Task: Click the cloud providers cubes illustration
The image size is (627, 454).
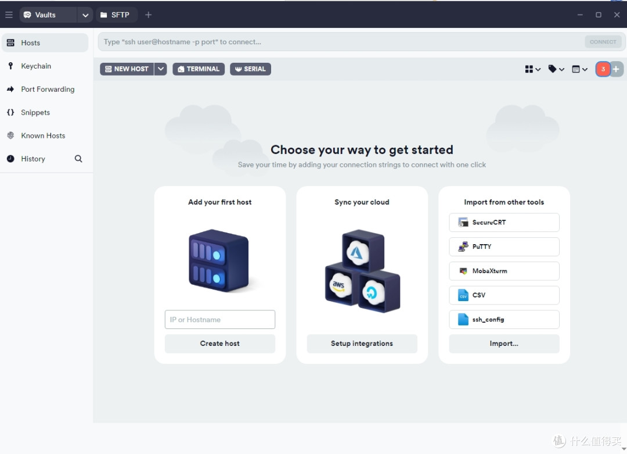Action: [x=362, y=271]
